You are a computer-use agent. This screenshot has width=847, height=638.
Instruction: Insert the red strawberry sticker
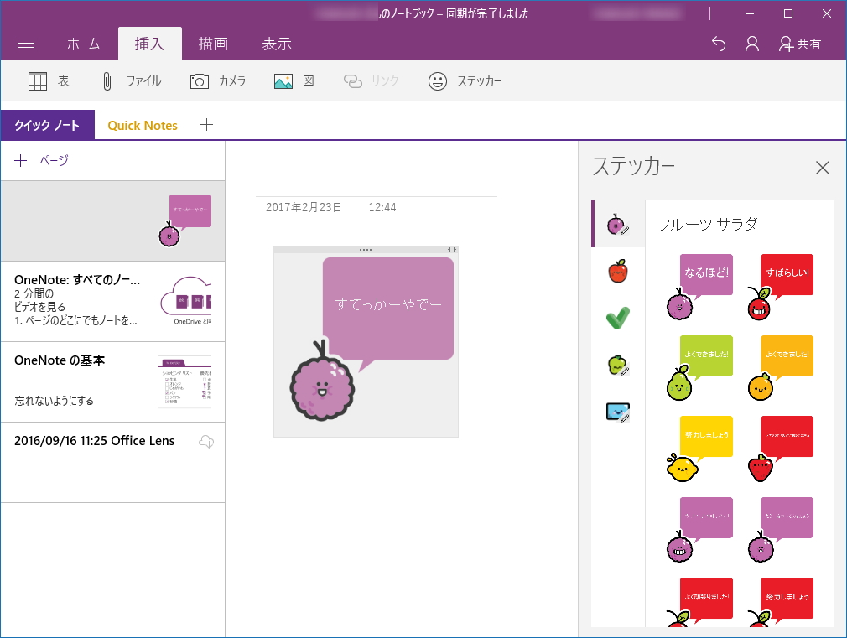(781, 449)
